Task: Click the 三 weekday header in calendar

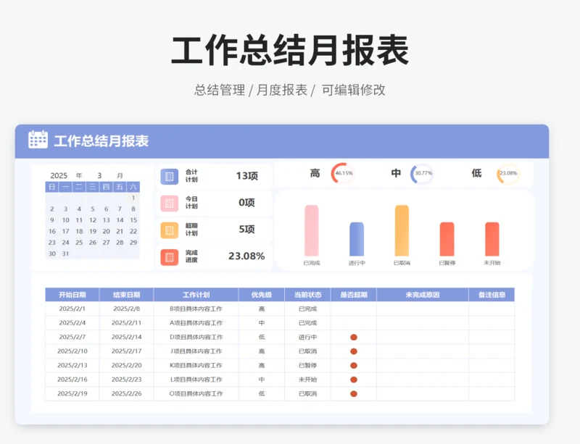Action: [93, 187]
